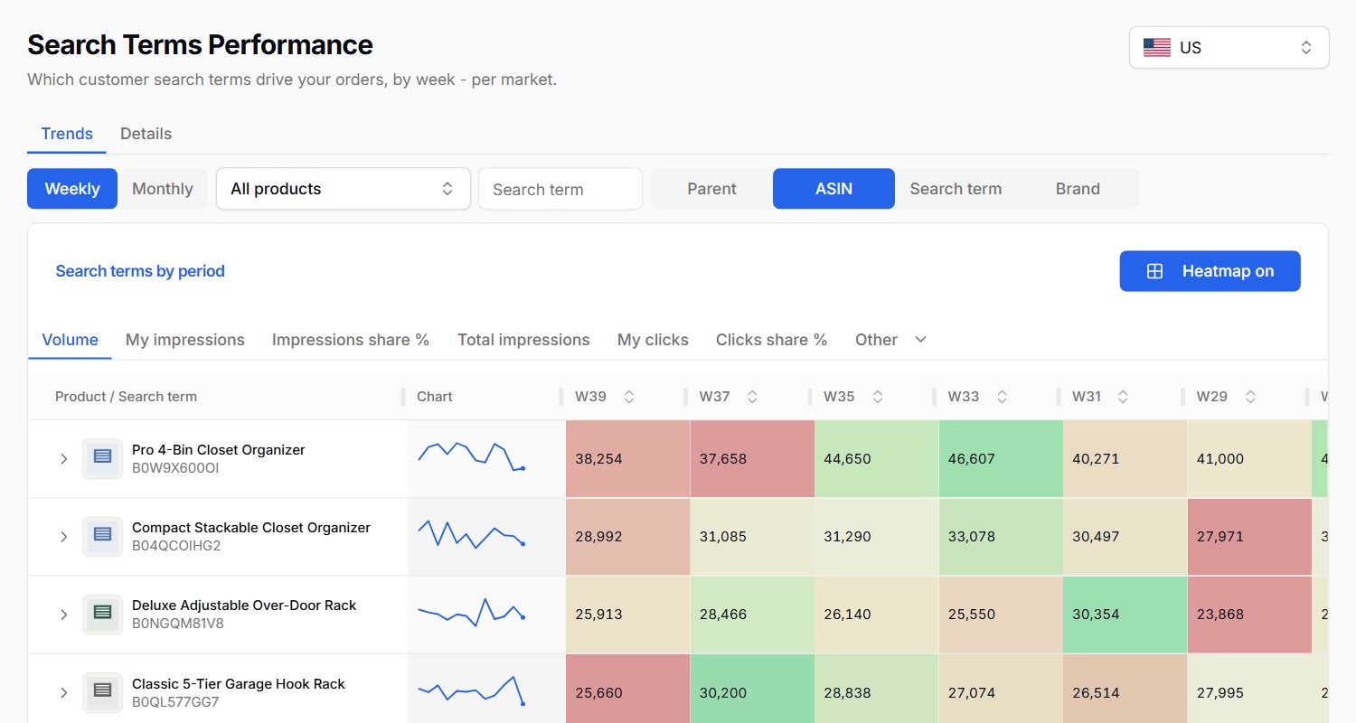Group results by Search term
Viewport: 1356px width, 723px height.
[x=956, y=189]
